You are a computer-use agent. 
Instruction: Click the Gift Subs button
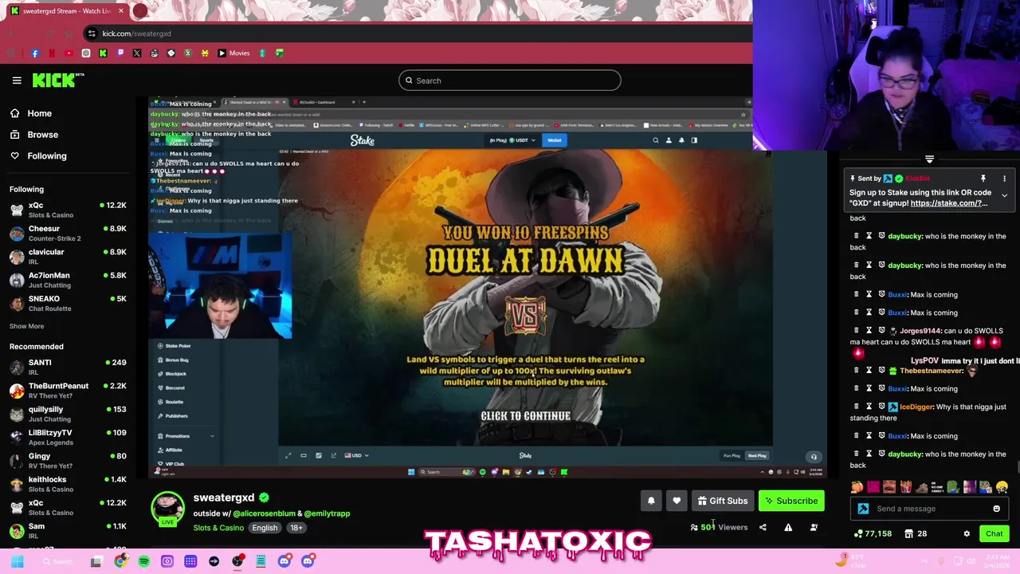click(723, 501)
